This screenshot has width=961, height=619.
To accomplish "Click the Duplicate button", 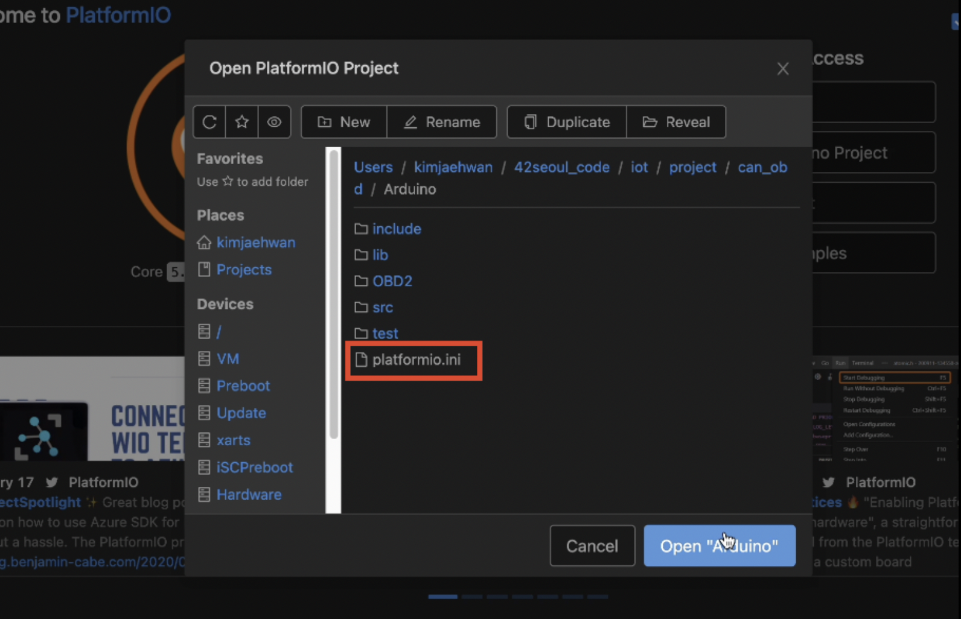I will 567,122.
